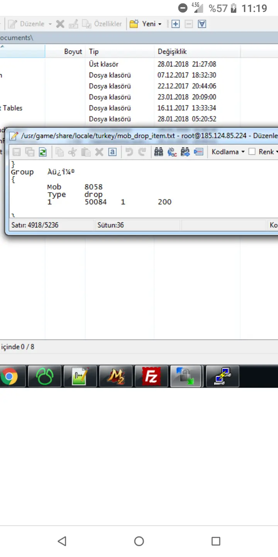Open the Metin2 M2 icon in the taskbar
This screenshot has width=278, height=557.
tap(115, 377)
